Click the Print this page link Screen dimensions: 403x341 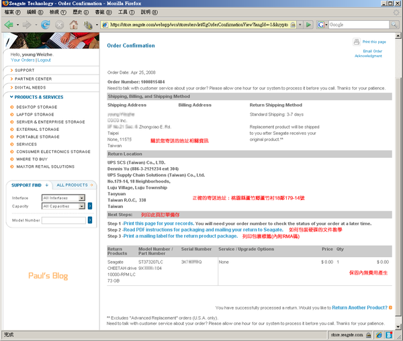click(x=374, y=42)
